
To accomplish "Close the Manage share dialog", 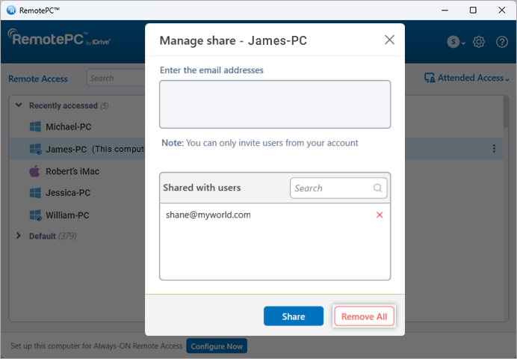I will coord(389,40).
